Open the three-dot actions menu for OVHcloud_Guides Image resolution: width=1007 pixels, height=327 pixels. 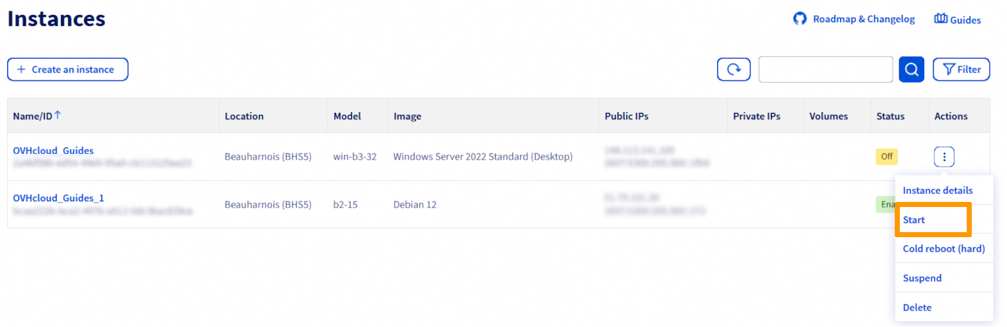[x=944, y=157]
